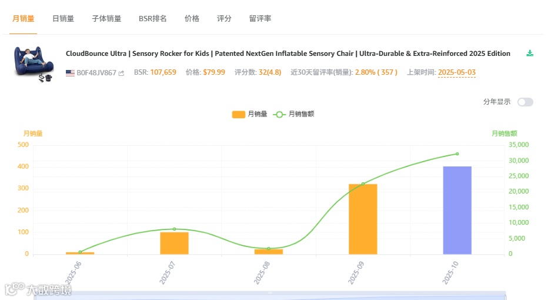Click the listing date 2025-05-03
The width and height of the screenshot is (548, 300).
tap(457, 72)
